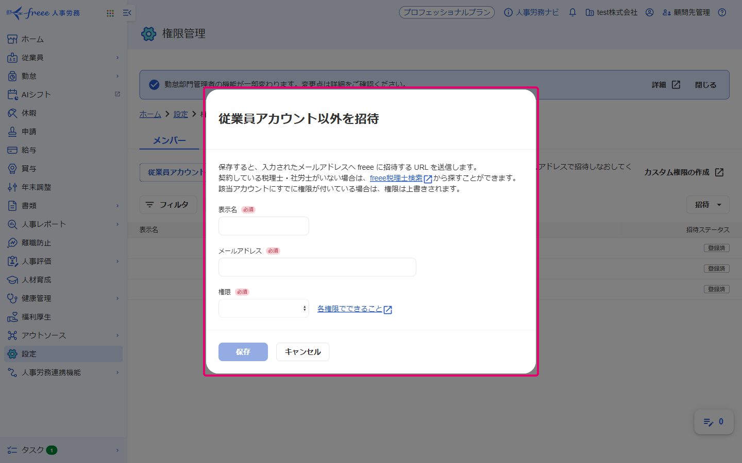Open the freee税理士検索 link
Image resolution: width=742 pixels, height=463 pixels.
pyautogui.click(x=401, y=178)
